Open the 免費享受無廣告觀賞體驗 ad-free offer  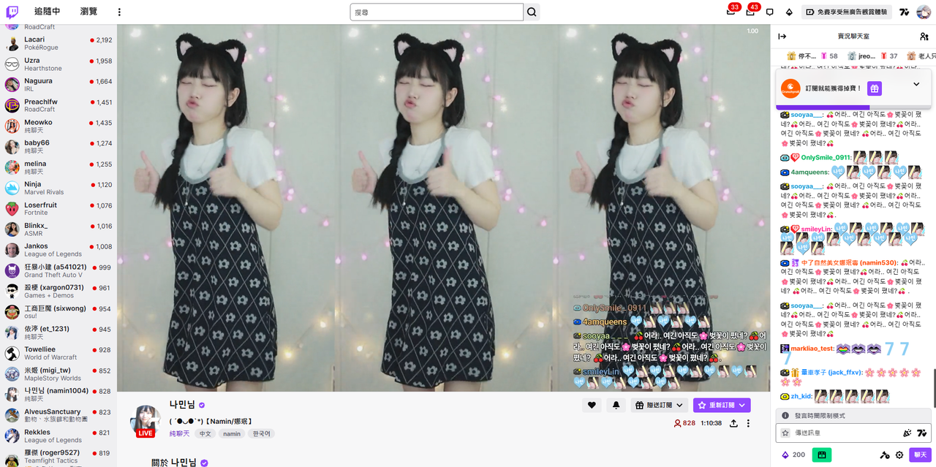click(847, 12)
